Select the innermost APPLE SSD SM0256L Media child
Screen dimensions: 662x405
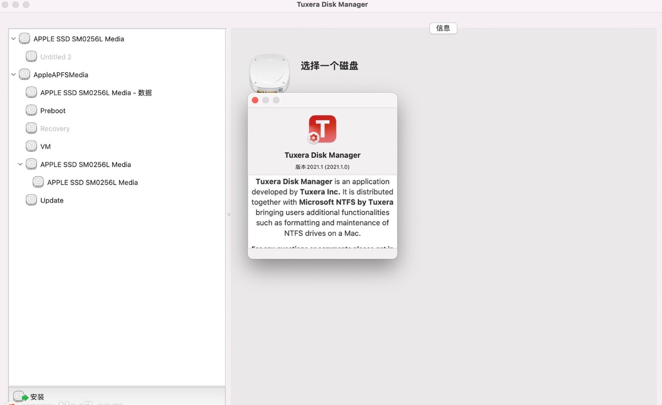(x=92, y=182)
